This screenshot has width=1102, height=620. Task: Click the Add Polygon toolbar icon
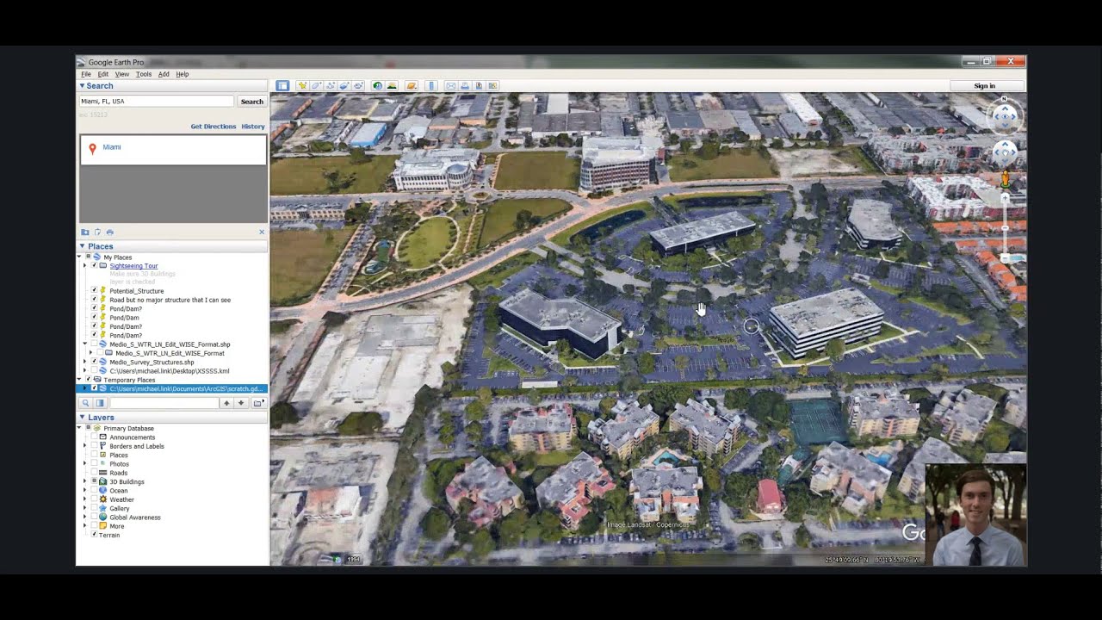[316, 86]
